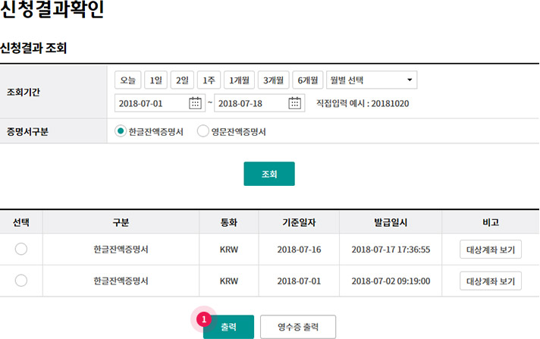This screenshot has width=540, height=339.
Task: Select 한글잔액증명서 radio option
Action: [x=120, y=131]
